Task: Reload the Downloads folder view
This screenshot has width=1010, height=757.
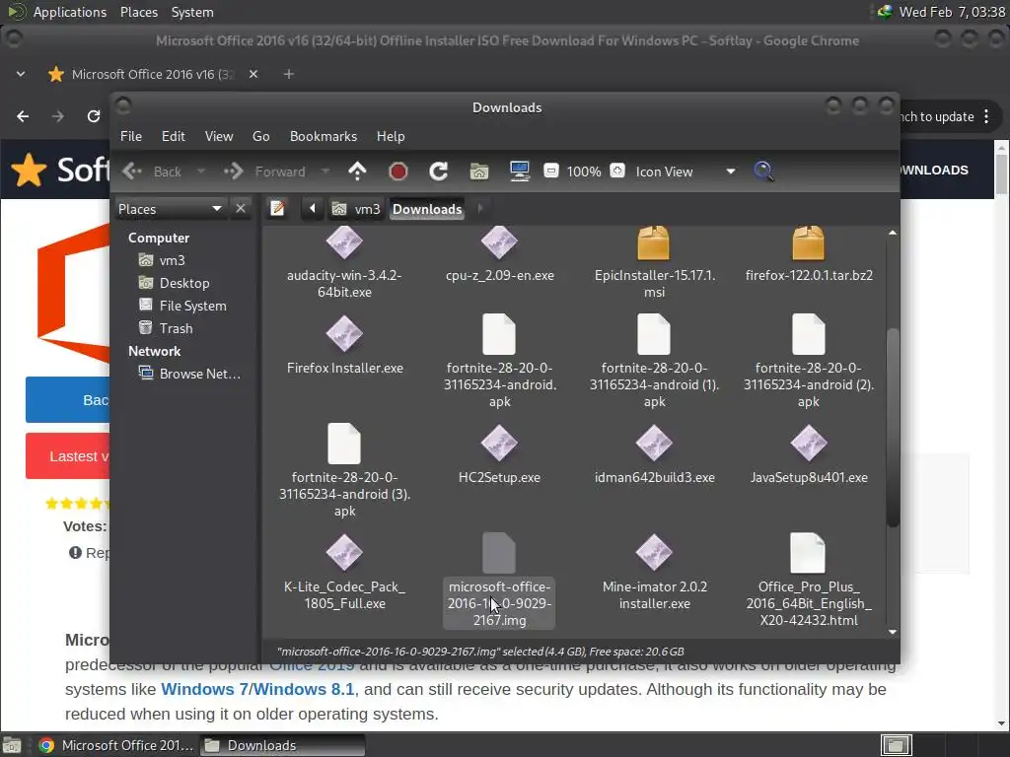Action: click(439, 172)
